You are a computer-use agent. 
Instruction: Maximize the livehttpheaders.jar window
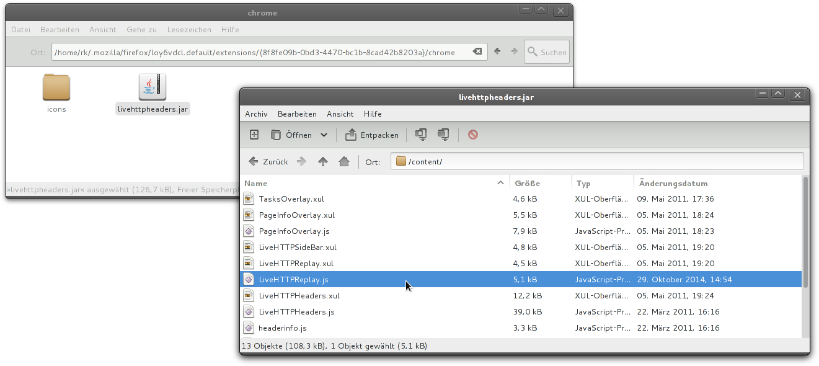coord(778,94)
